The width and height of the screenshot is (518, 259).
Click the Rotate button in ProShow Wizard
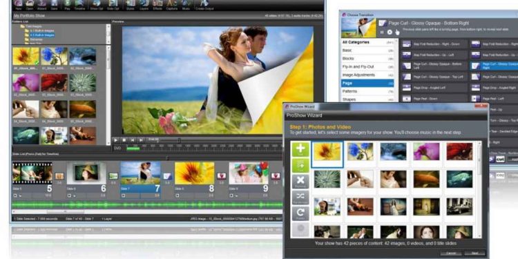[300, 213]
